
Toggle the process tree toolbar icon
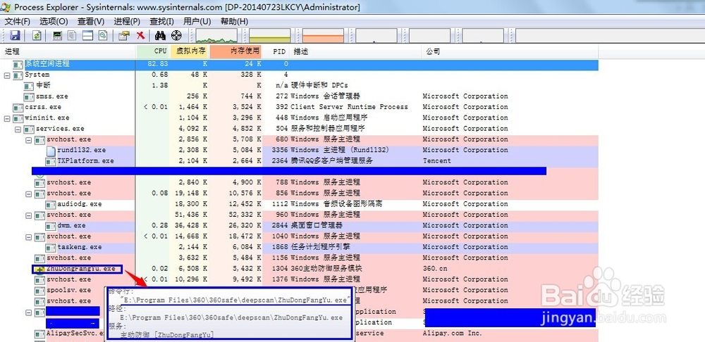[72, 35]
